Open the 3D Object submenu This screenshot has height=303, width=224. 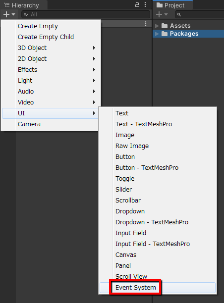[x=51, y=48]
